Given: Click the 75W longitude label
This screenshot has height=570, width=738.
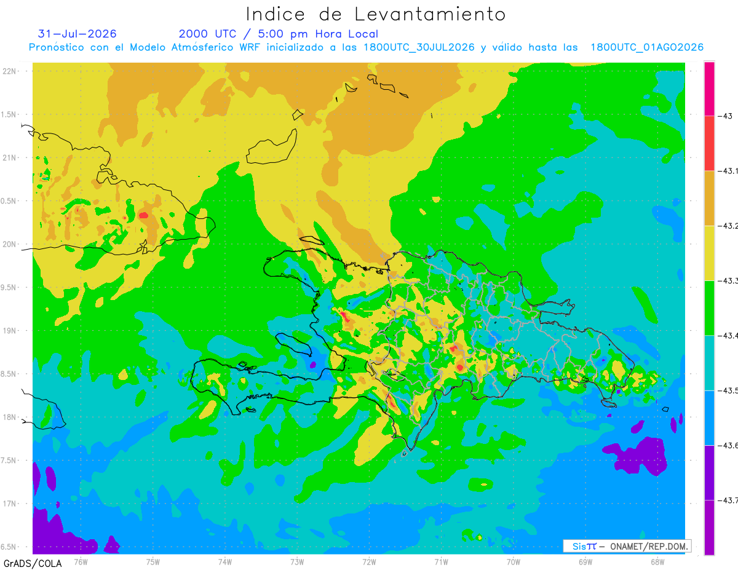Looking at the screenshot, I should (x=153, y=561).
